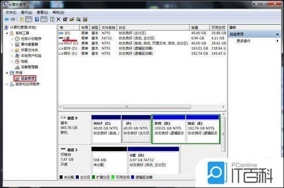This screenshot has width=284, height=188.
Task: Toggle the Show/Hide Action Pane toolbar icon
Action: click(x=43, y=19)
